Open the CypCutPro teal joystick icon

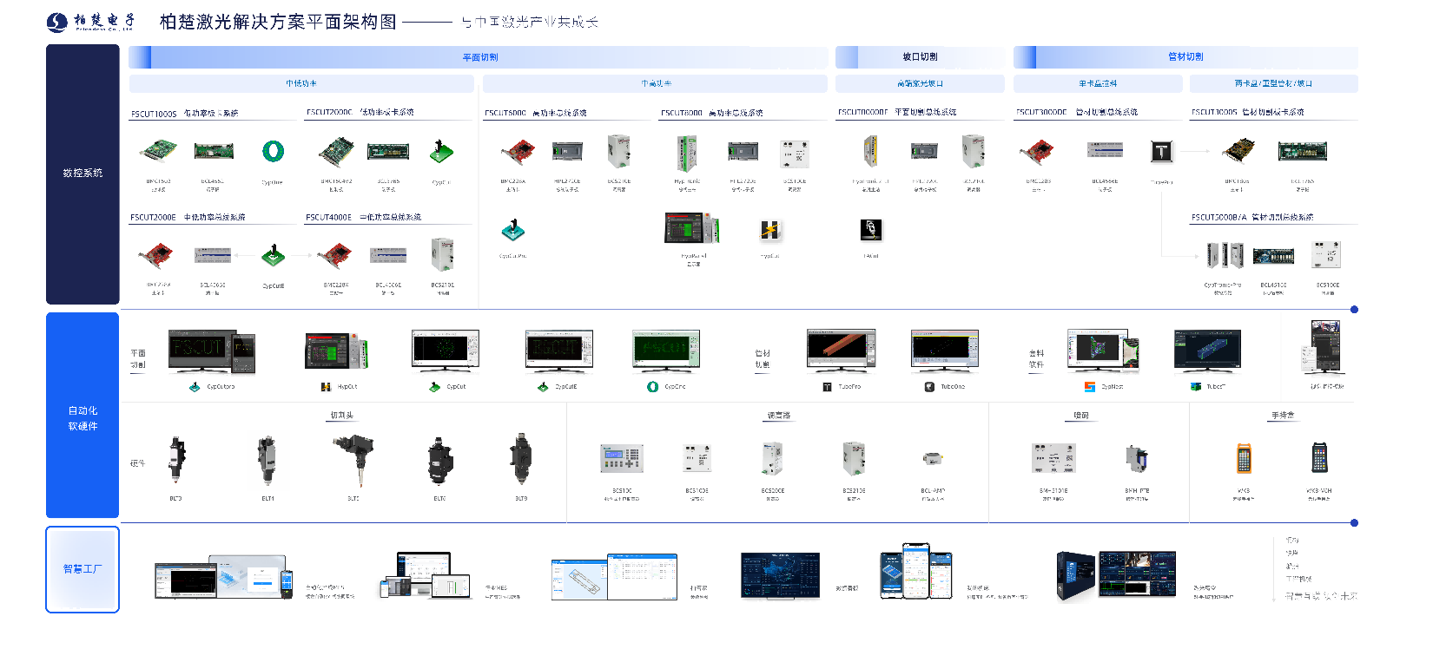512,230
